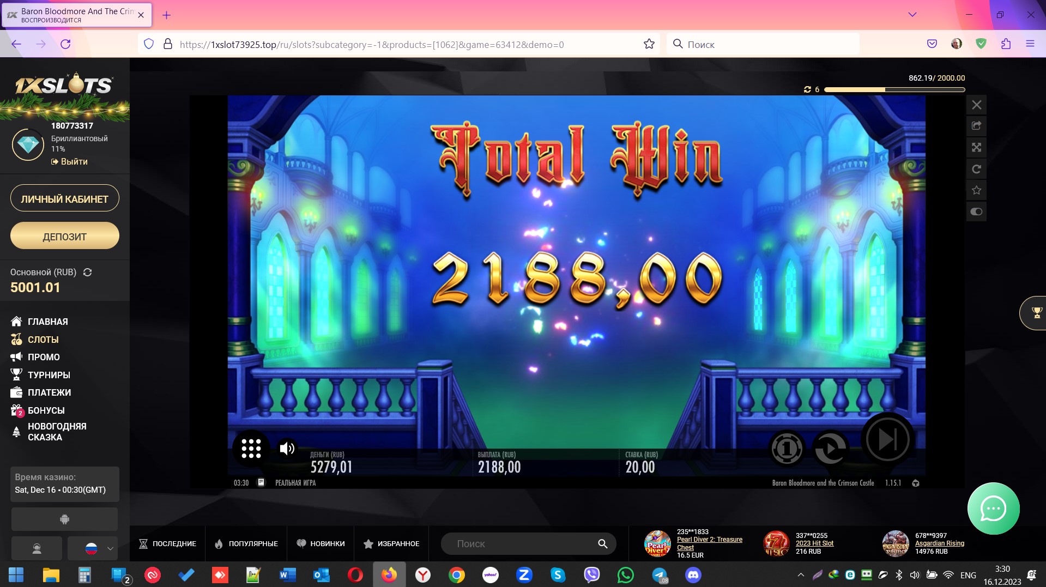
Task: Go back to the previous page
Action: point(16,44)
